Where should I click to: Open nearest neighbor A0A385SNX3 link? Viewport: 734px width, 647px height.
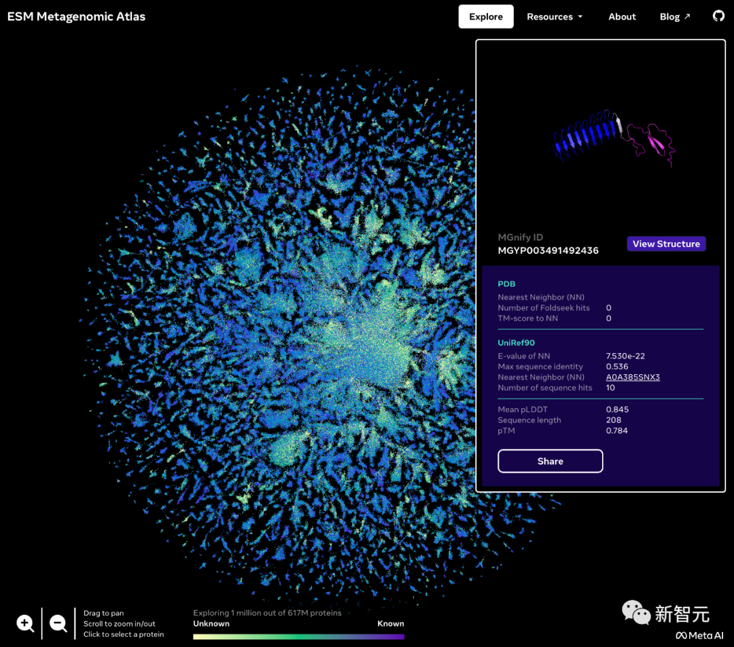point(633,377)
